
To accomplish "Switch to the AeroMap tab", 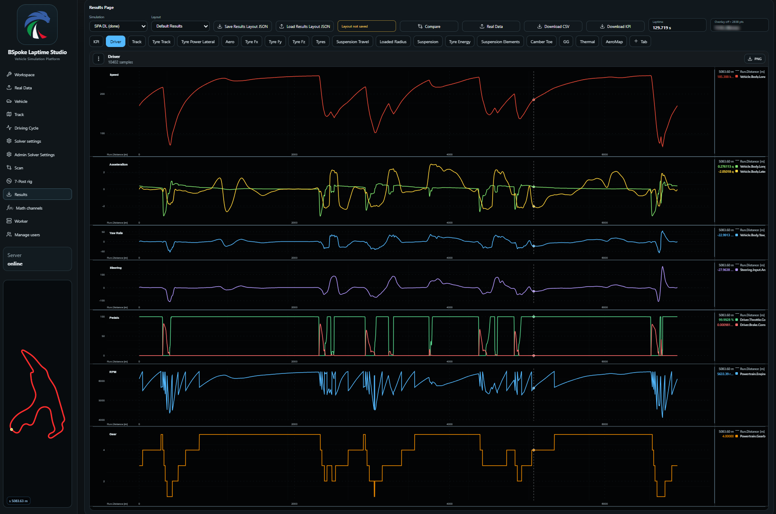I will (x=614, y=41).
